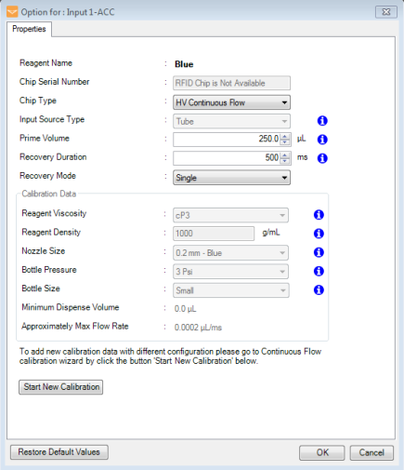404x470 pixels.
Task: Click Restore Default Values button
Action: click(x=59, y=452)
